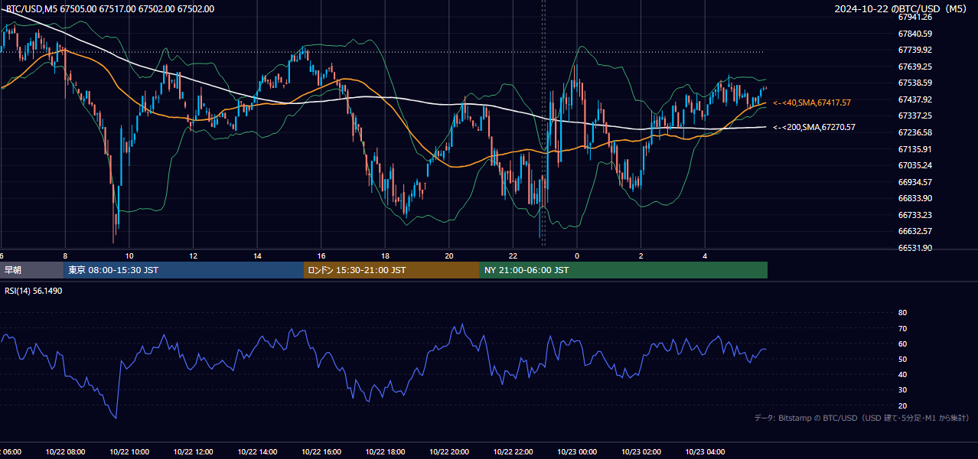The image size is (978, 459).
Task: Click the 10/22 20:00 date label
Action: point(449,452)
